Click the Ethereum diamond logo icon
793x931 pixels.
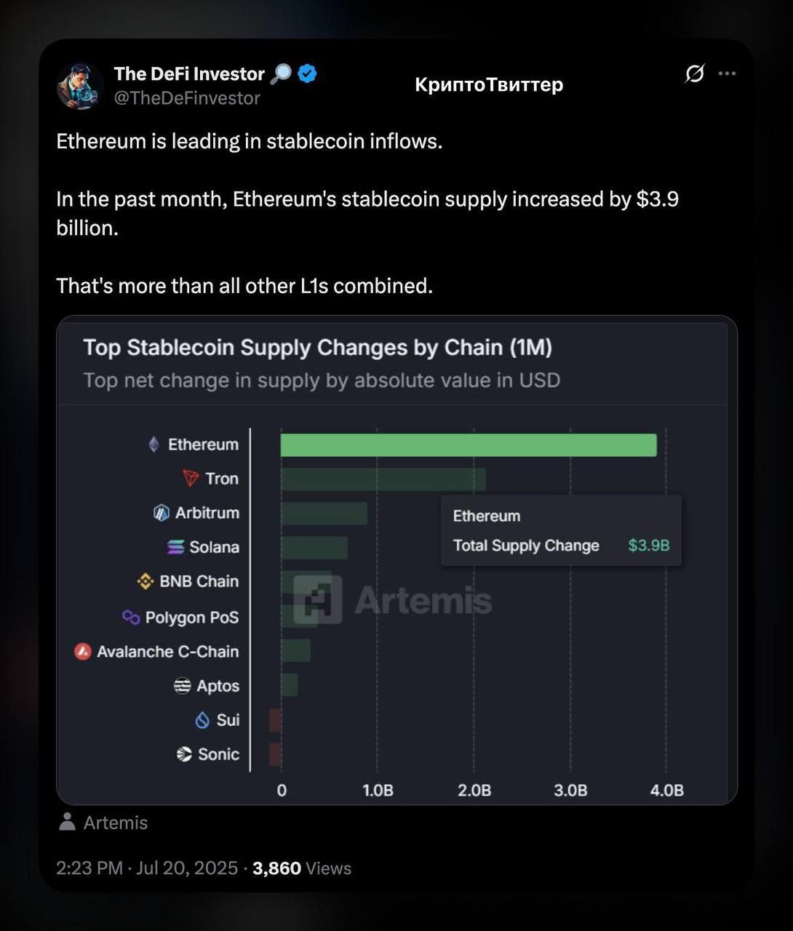[154, 444]
